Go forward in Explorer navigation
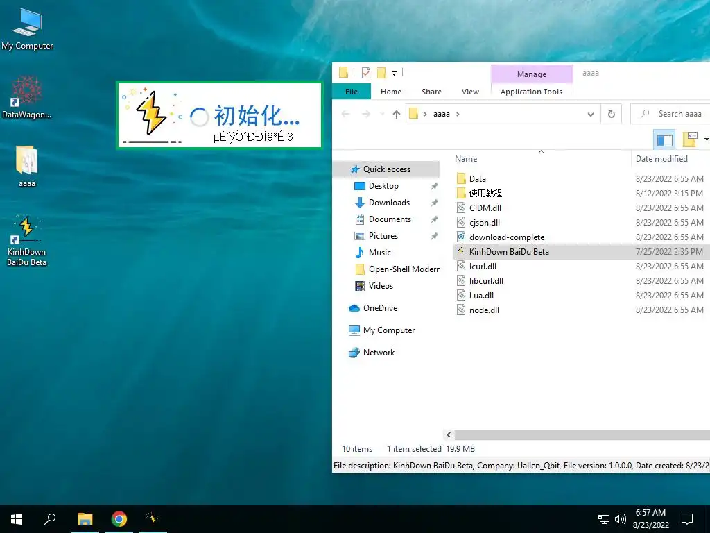This screenshot has width=710, height=533. (366, 115)
